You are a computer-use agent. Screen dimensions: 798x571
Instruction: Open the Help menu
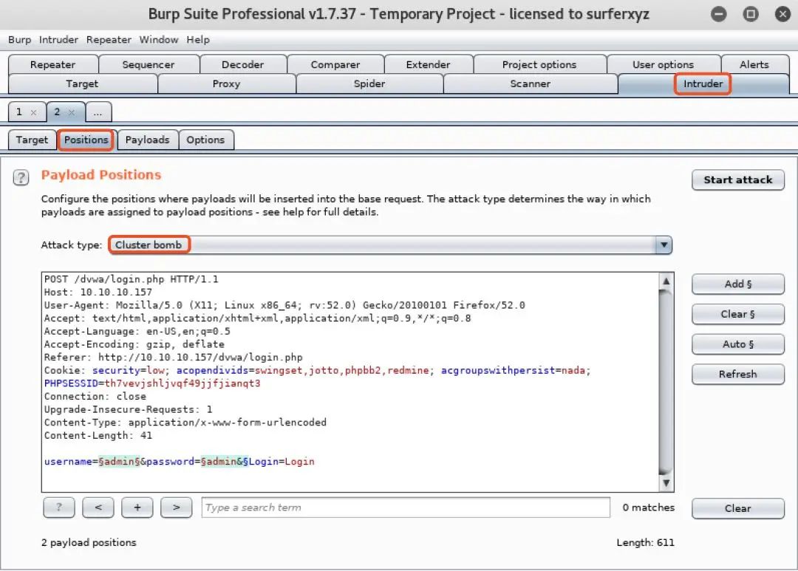[x=198, y=40]
